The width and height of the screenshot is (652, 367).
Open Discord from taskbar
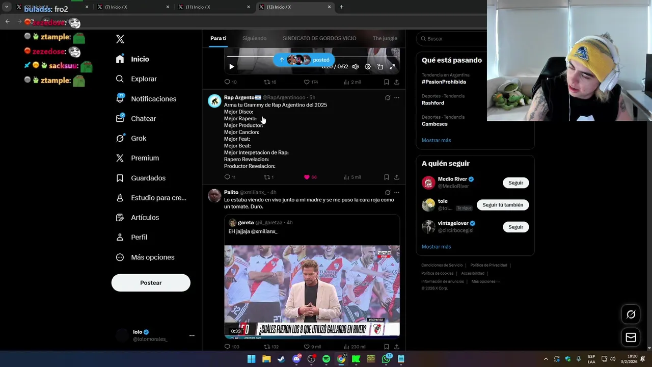click(296, 359)
